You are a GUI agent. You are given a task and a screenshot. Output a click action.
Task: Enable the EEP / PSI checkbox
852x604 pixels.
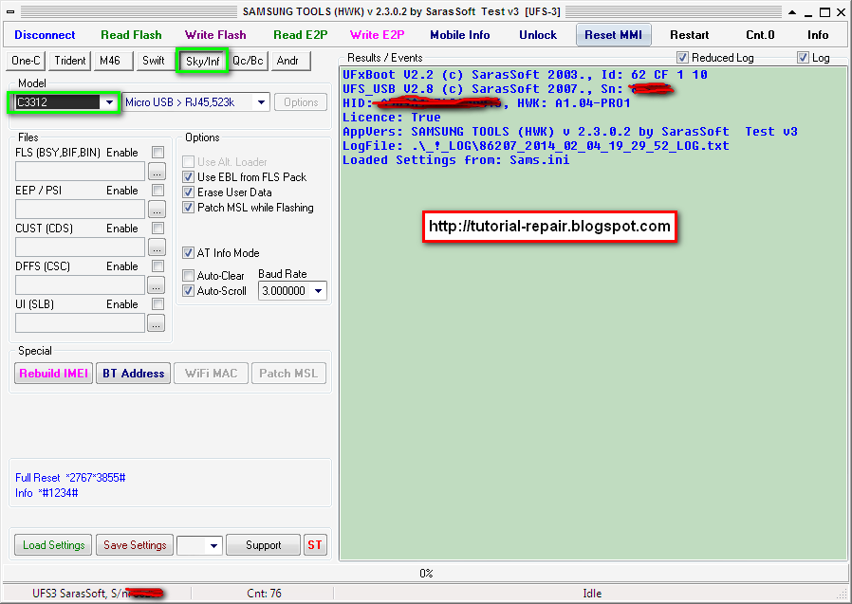point(158,190)
